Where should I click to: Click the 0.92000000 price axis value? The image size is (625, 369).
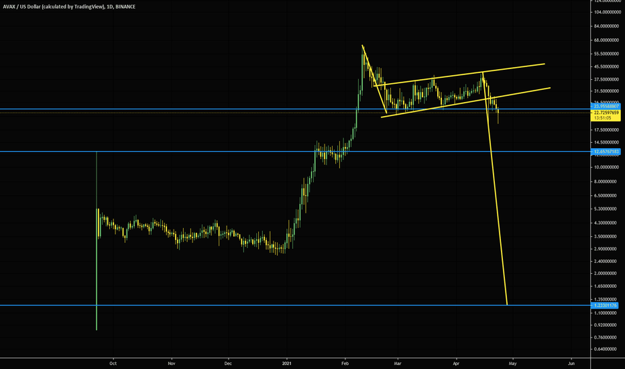(x=606, y=325)
